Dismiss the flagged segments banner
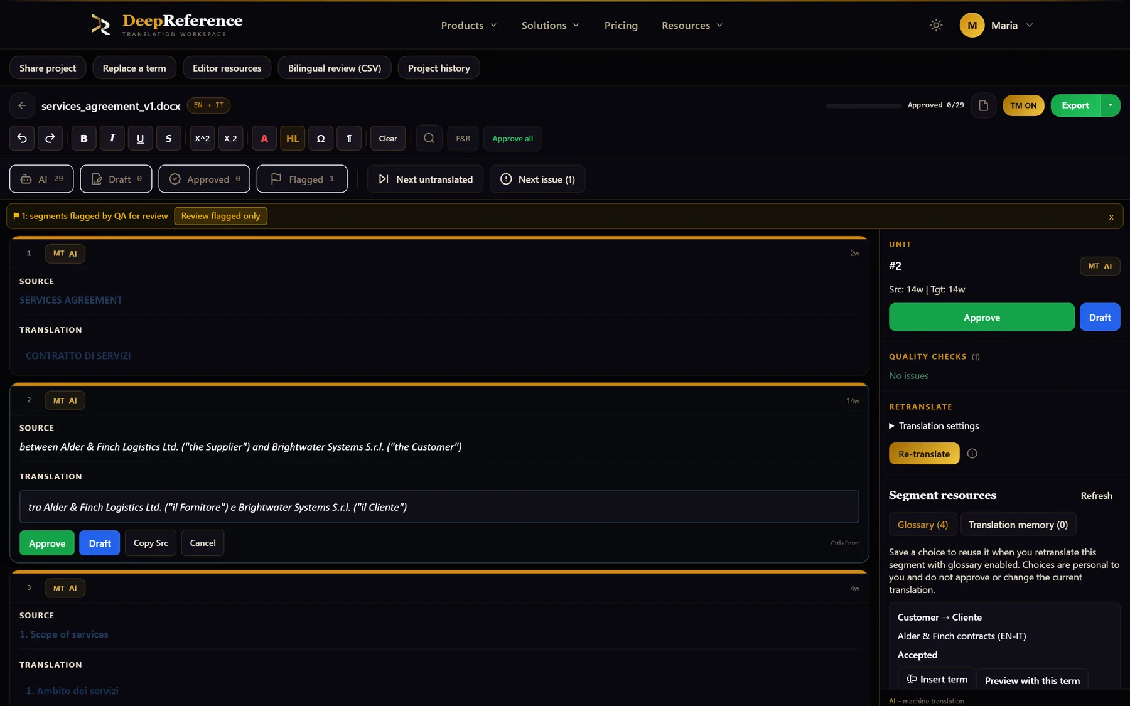Screen dimensions: 1130x706 (x=1111, y=217)
